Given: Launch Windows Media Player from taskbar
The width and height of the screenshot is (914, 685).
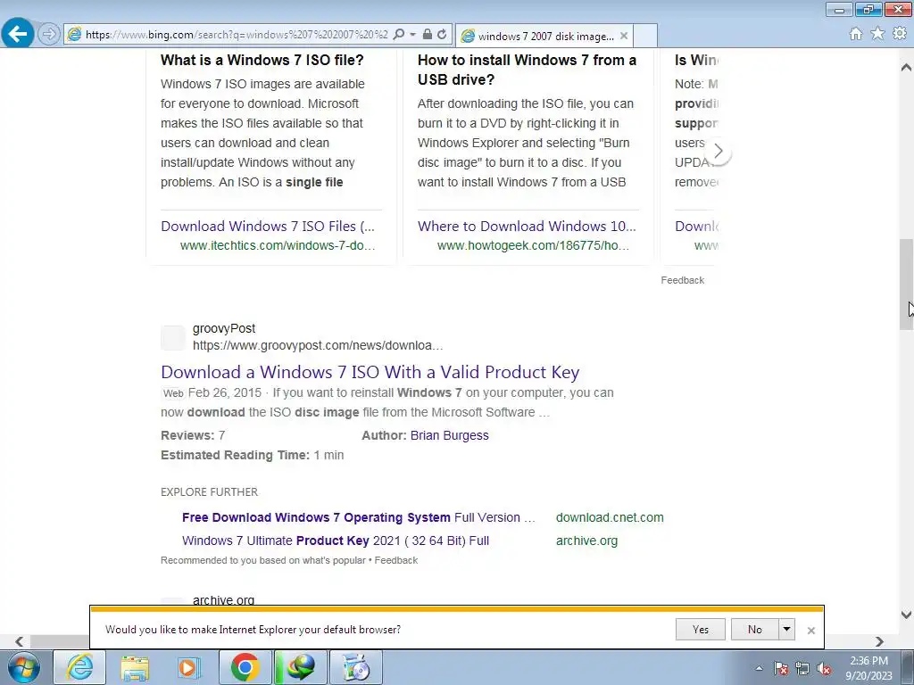Looking at the screenshot, I should (188, 667).
